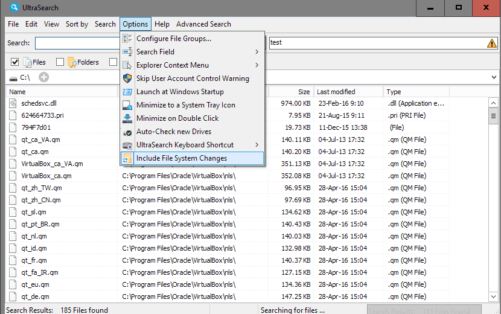
Task: Click the field containing test
Action: coord(383,43)
